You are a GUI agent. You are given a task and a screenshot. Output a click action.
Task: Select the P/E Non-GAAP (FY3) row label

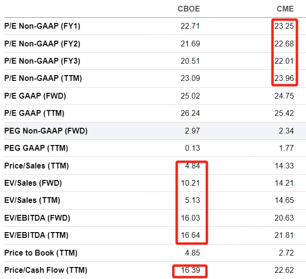42,61
